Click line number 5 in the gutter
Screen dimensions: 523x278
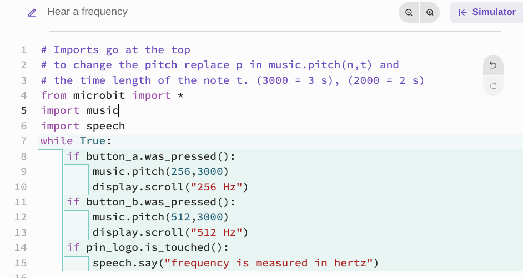click(24, 110)
